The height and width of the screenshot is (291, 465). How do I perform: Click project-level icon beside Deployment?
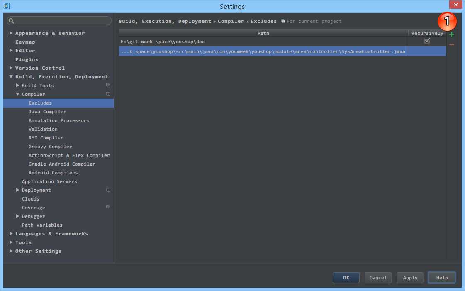click(108, 190)
